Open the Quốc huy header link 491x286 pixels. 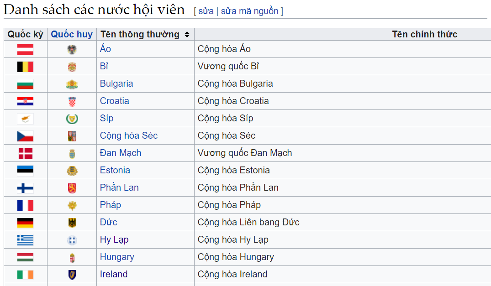[x=72, y=34]
